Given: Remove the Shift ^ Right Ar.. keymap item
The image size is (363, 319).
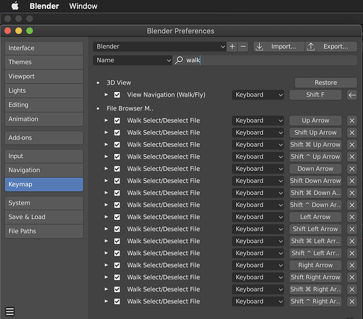Looking at the screenshot, I should pos(352,301).
